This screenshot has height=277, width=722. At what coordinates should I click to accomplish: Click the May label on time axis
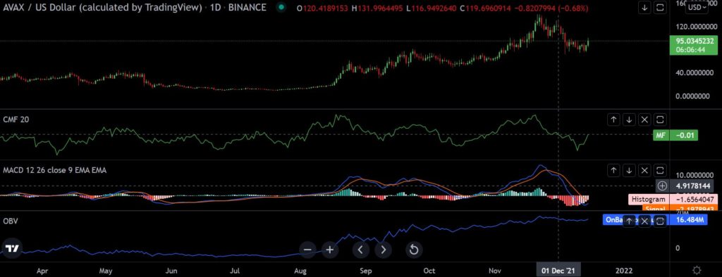click(106, 271)
